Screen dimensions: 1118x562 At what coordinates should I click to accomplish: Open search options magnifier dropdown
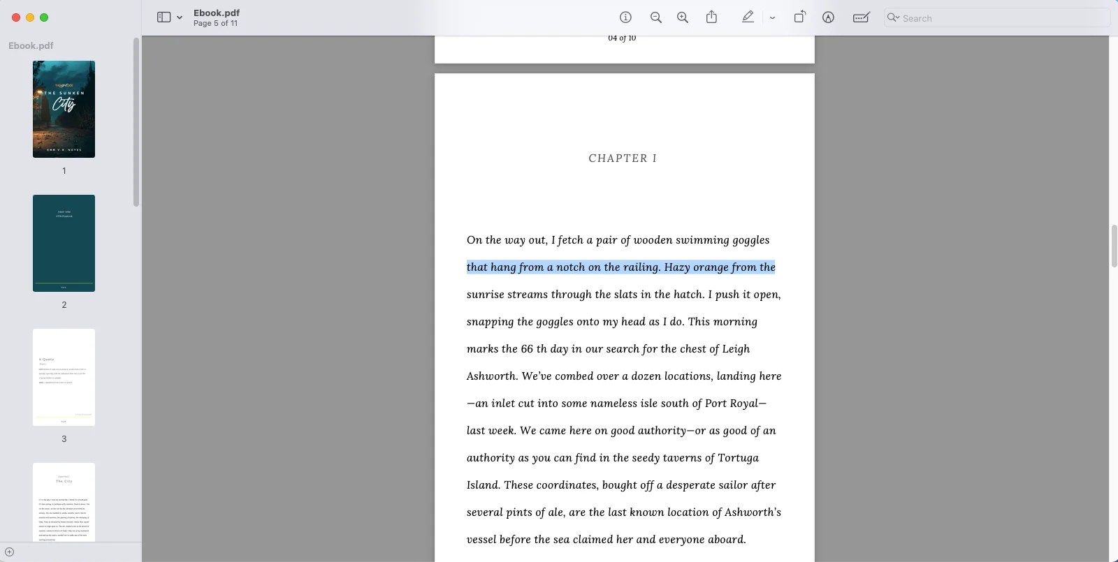point(893,17)
